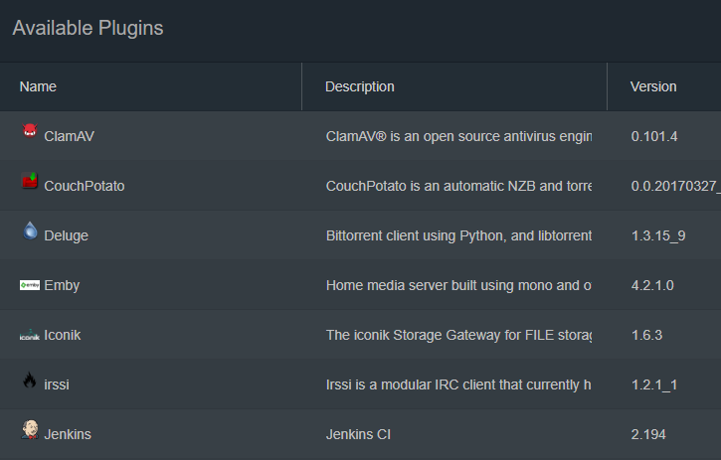Click the Jenkins CI description
Viewport: 721px width, 460px height.
point(358,434)
